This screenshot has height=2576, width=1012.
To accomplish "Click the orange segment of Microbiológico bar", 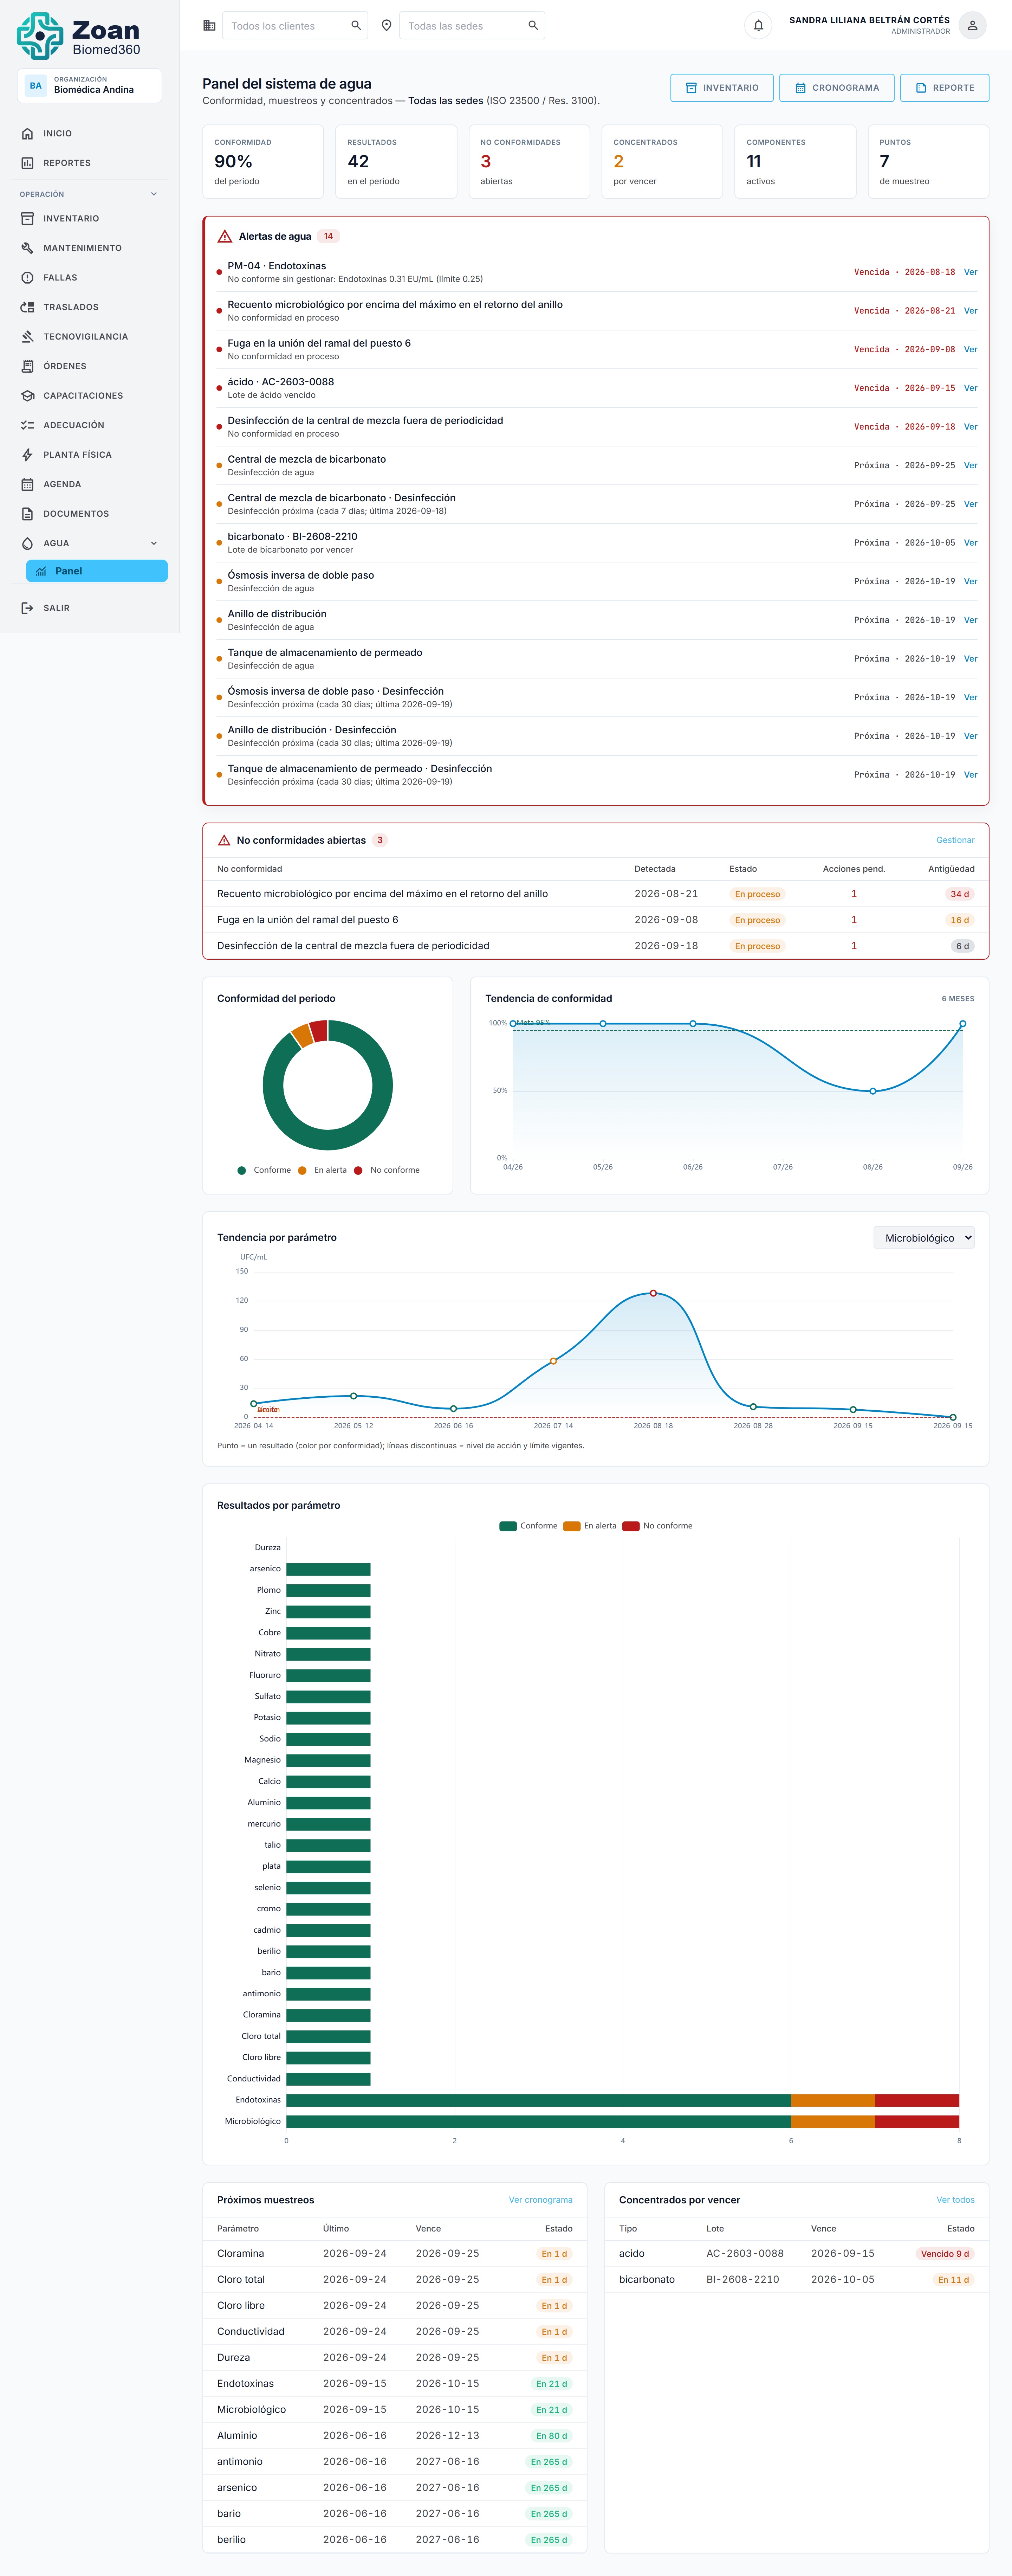I will [x=833, y=2121].
